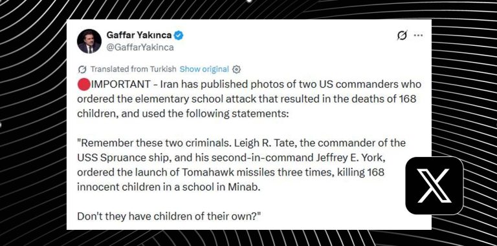Click the red circle emoji before IMPORTANT

point(83,85)
